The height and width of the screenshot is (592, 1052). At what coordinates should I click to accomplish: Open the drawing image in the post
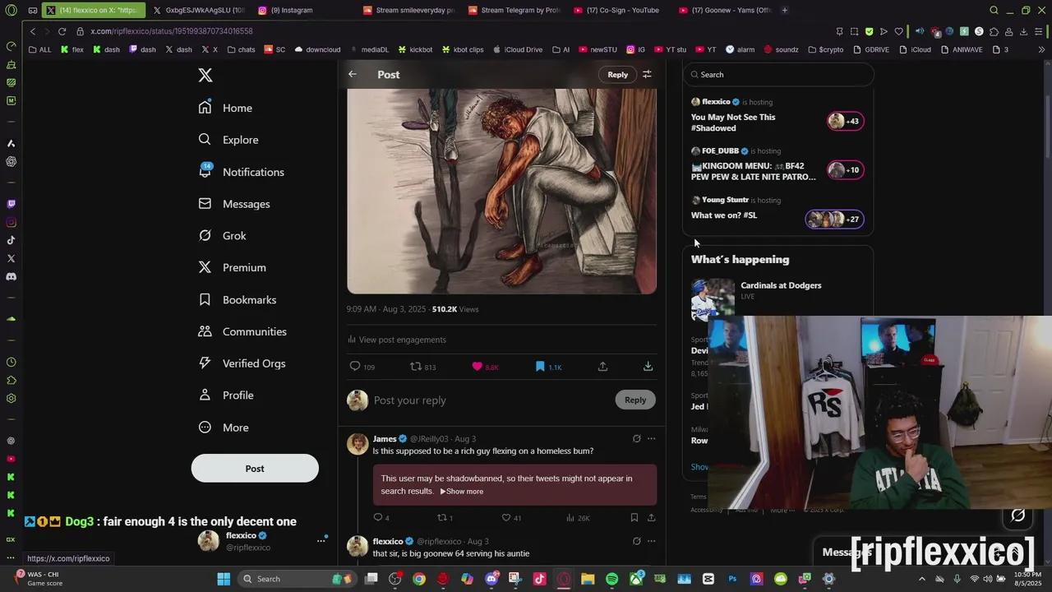point(501,191)
